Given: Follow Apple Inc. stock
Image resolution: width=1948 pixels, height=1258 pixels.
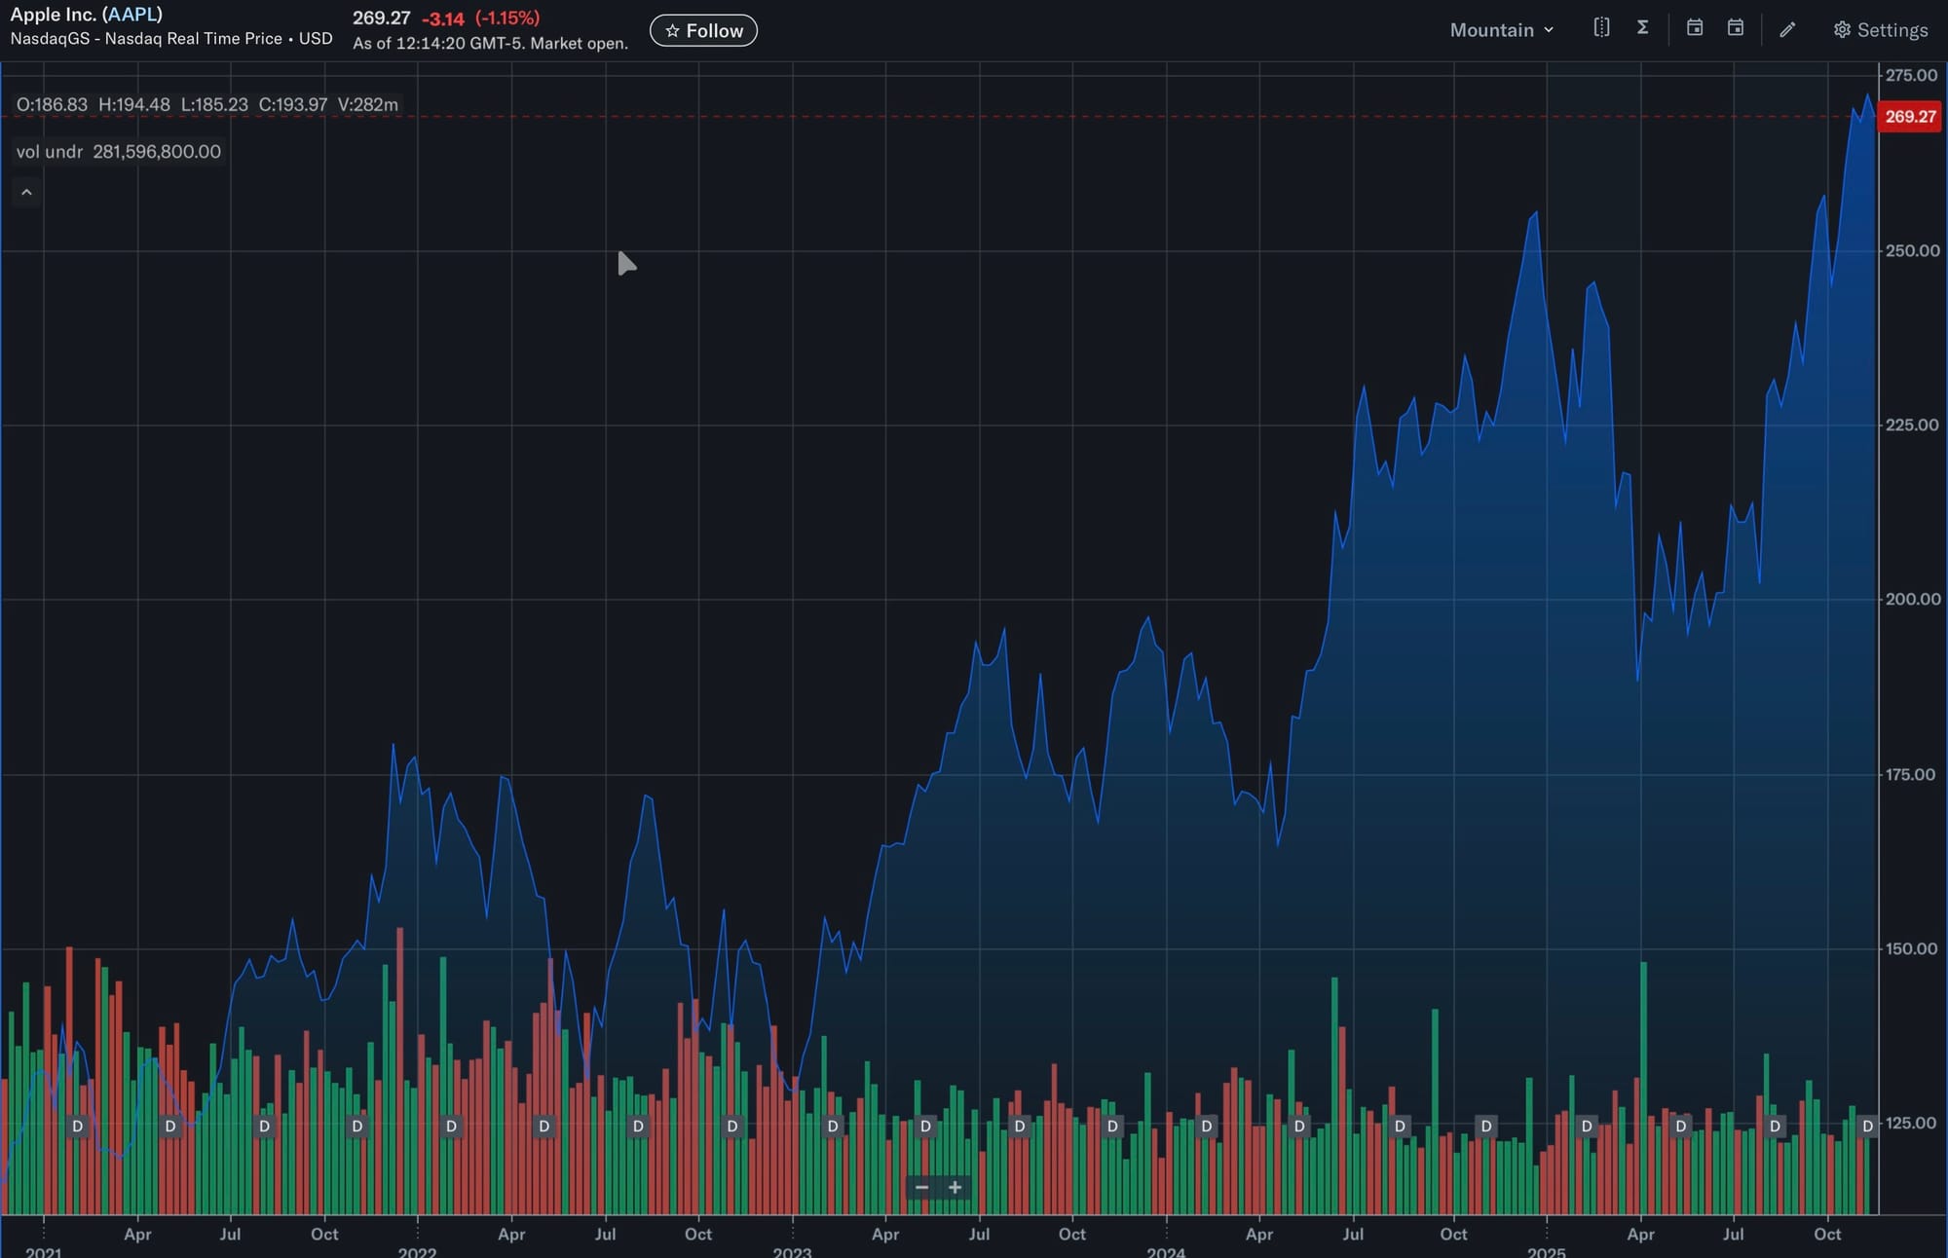Looking at the screenshot, I should point(703,31).
